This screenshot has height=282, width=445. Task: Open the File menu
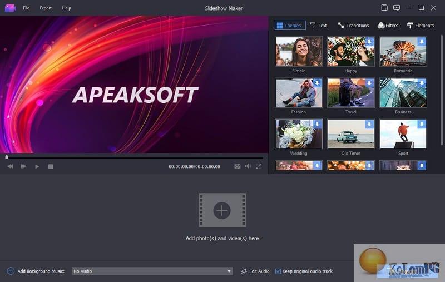(x=26, y=8)
